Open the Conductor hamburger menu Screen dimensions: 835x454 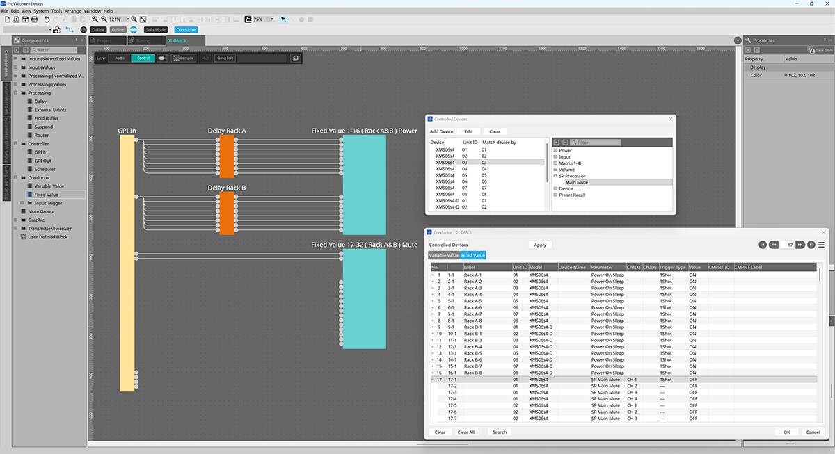coord(822,245)
